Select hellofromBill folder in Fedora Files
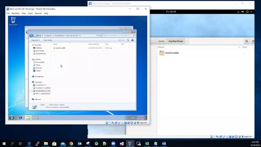Image resolution: width=261 pixels, height=147 pixels. click(x=169, y=53)
